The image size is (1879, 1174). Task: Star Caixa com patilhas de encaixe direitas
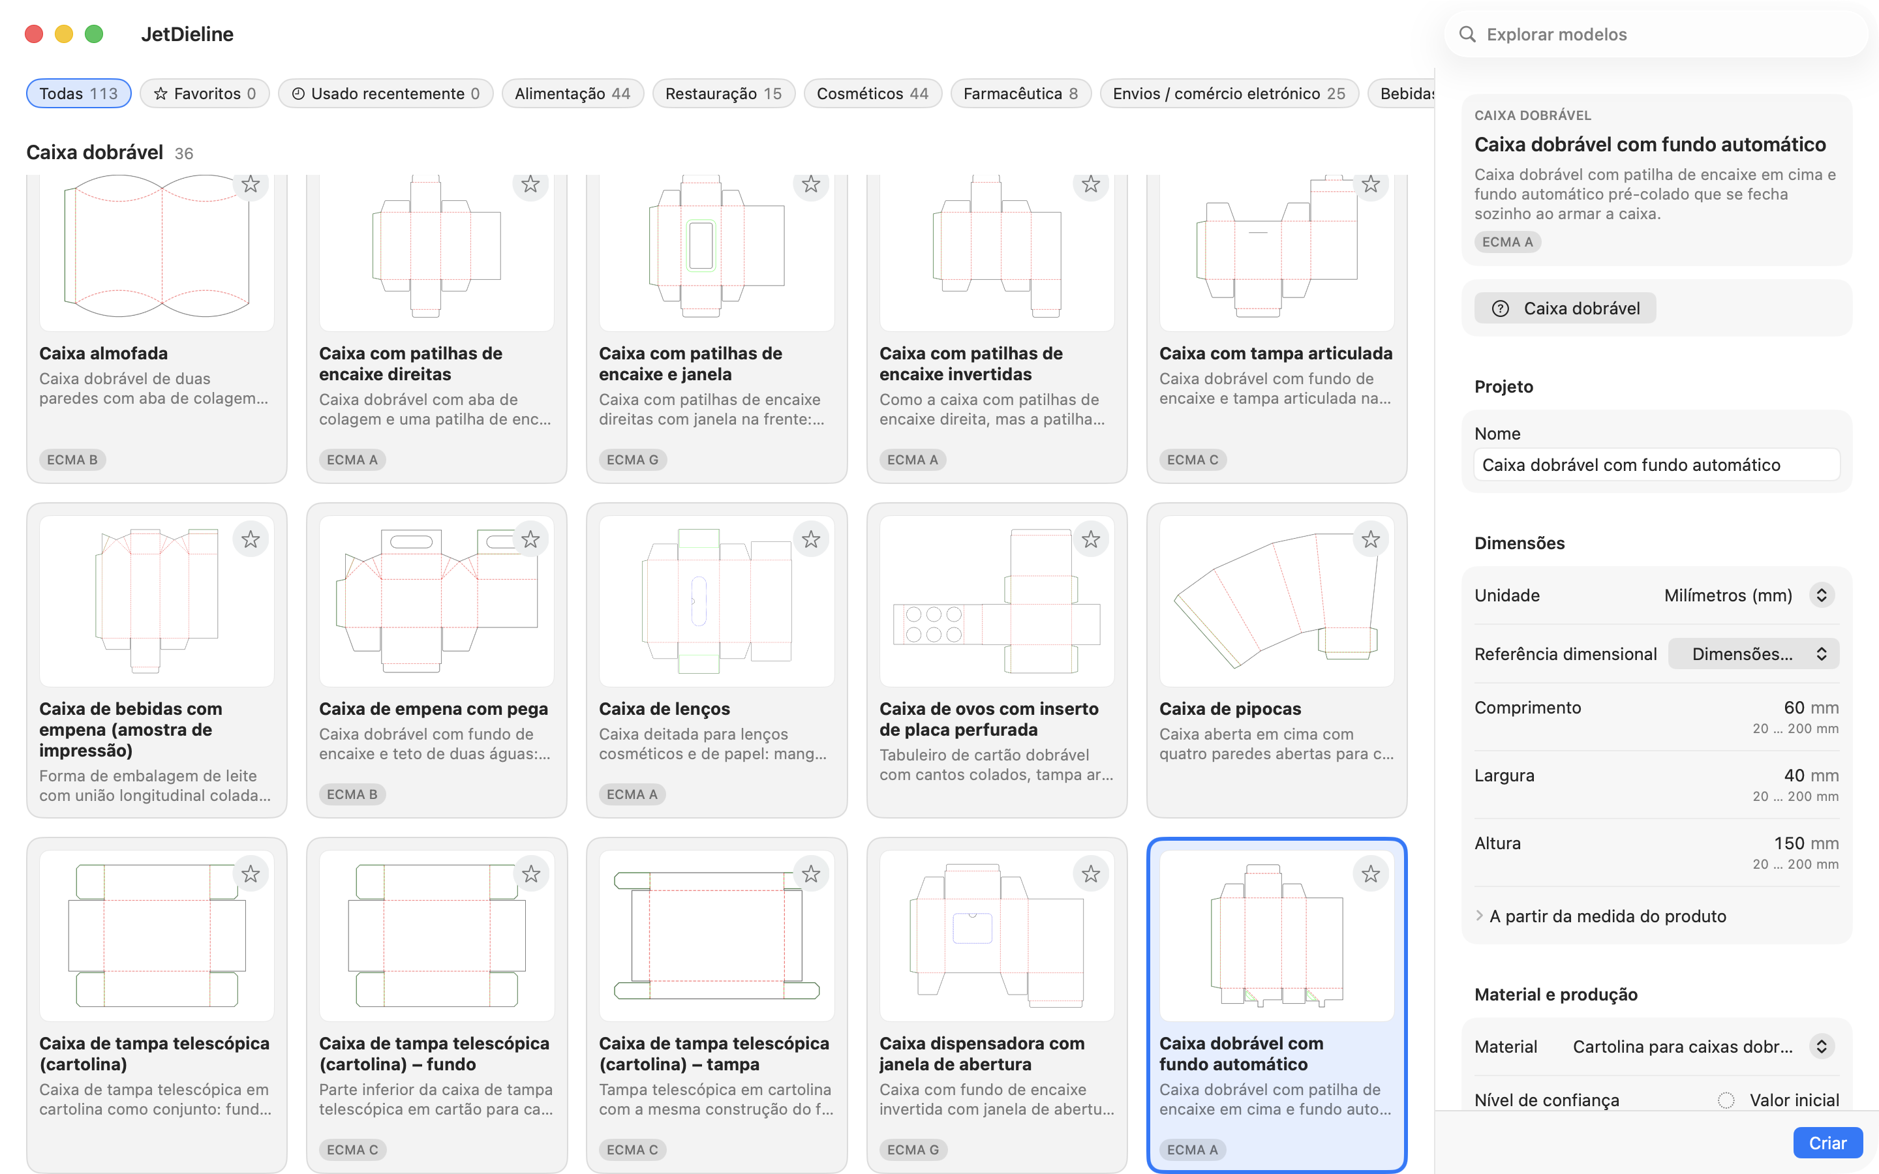530,184
